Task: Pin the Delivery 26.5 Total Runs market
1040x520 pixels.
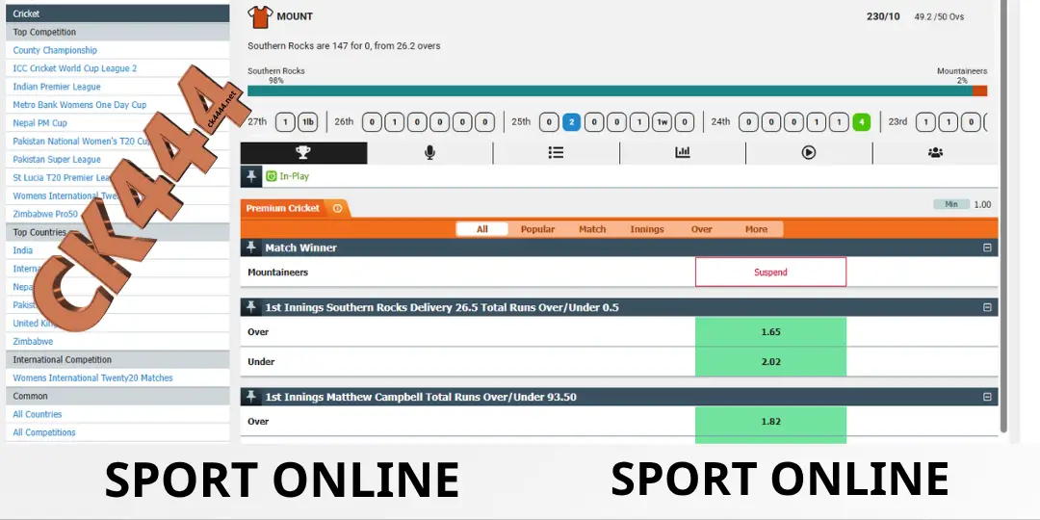Action: [251, 307]
